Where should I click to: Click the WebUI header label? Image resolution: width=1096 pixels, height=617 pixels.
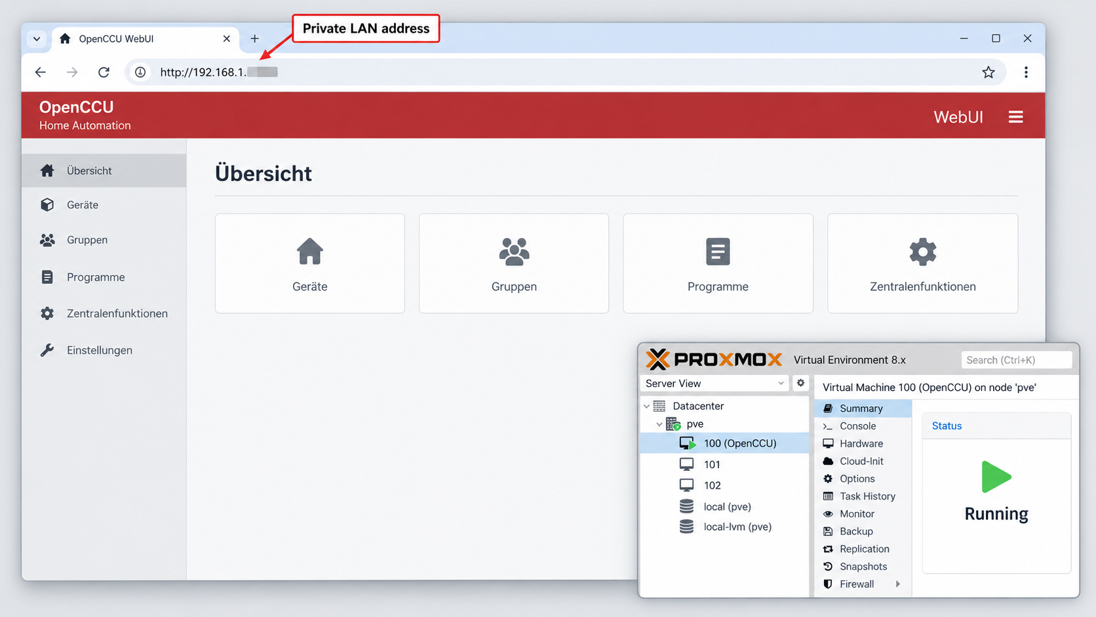(958, 117)
